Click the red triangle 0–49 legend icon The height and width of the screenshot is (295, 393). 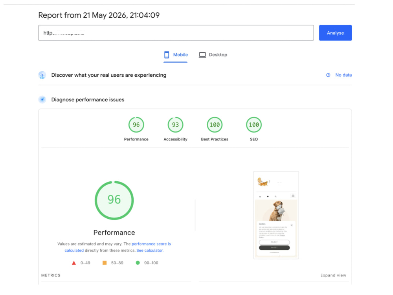click(74, 263)
